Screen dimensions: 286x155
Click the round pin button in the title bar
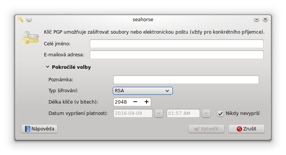29,19
